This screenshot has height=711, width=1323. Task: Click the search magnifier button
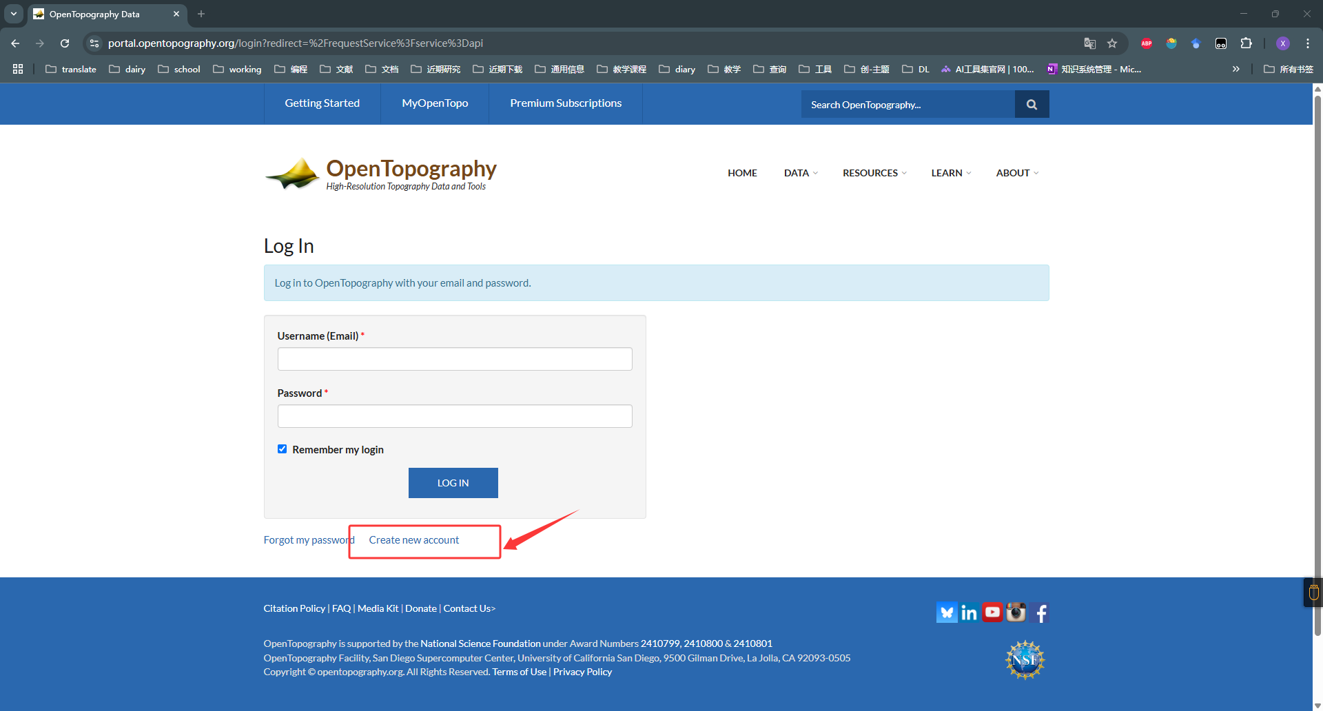(x=1032, y=104)
